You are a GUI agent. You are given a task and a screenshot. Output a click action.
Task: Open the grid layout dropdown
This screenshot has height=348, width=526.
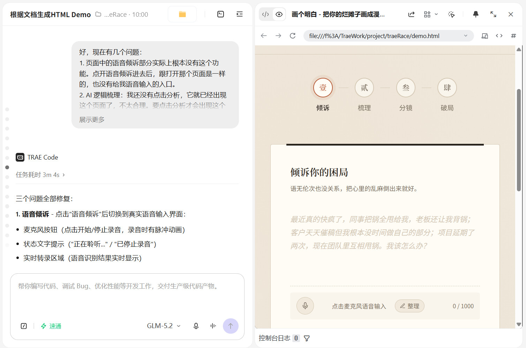pos(431,14)
